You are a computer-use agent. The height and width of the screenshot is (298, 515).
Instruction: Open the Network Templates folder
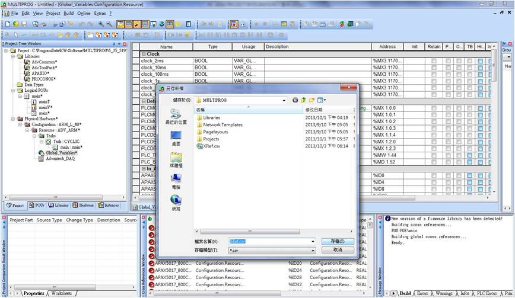point(220,125)
